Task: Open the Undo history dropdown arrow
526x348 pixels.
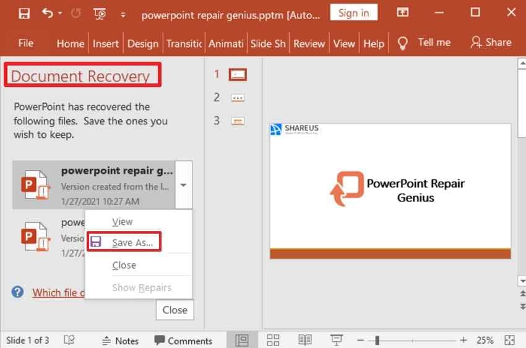Action: point(60,14)
